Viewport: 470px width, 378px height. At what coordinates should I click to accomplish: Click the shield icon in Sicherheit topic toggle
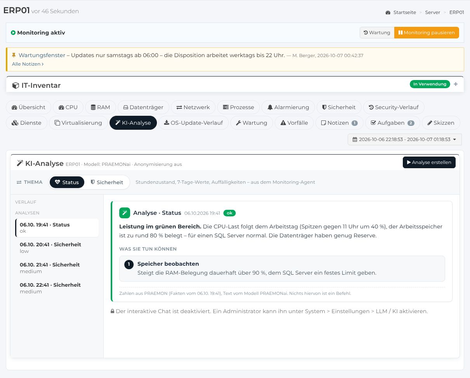(93, 182)
